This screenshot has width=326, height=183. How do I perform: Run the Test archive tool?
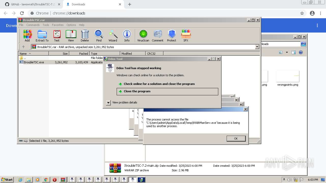pos(57,36)
